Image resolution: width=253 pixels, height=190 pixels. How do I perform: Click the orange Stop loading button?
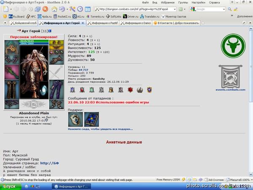click(x=46, y=9)
